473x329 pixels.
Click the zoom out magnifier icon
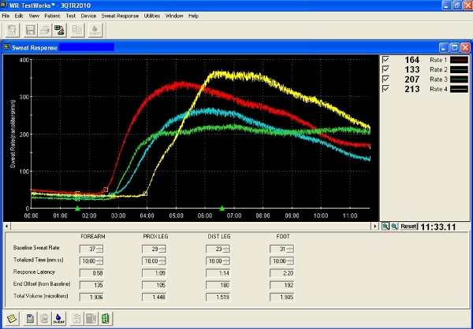tap(394, 226)
